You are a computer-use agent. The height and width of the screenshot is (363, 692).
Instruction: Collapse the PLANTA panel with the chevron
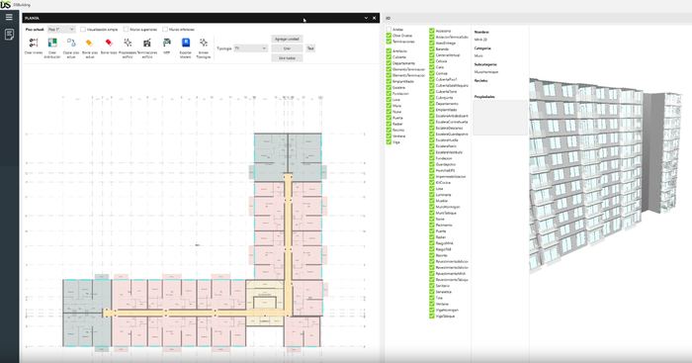366,18
